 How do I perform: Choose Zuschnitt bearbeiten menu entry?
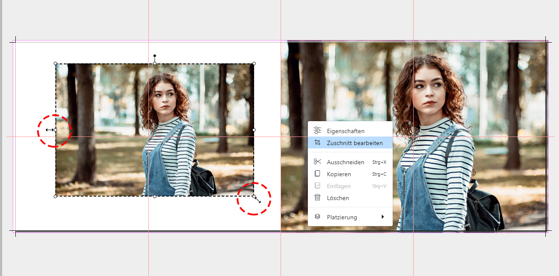point(354,143)
